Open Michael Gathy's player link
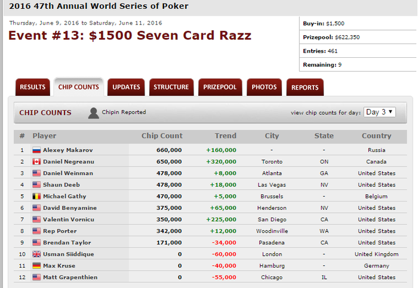 click(64, 196)
